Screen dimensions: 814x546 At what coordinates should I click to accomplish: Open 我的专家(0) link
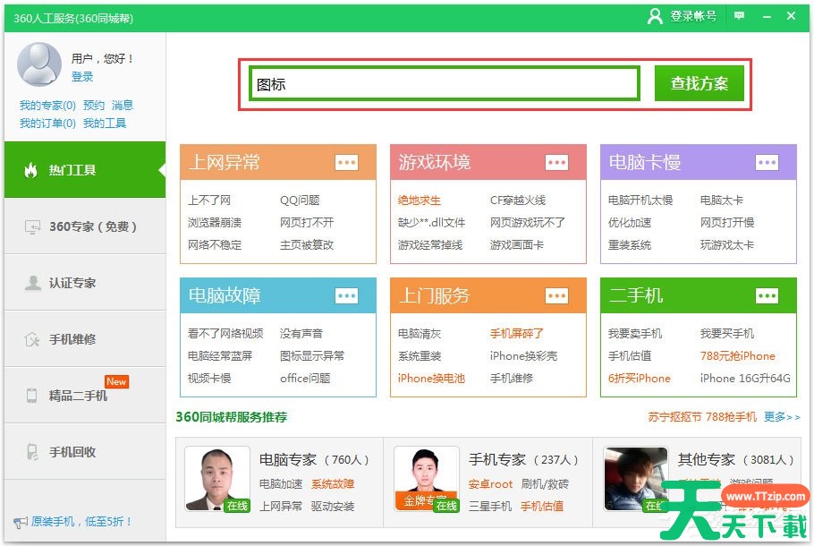pos(47,106)
